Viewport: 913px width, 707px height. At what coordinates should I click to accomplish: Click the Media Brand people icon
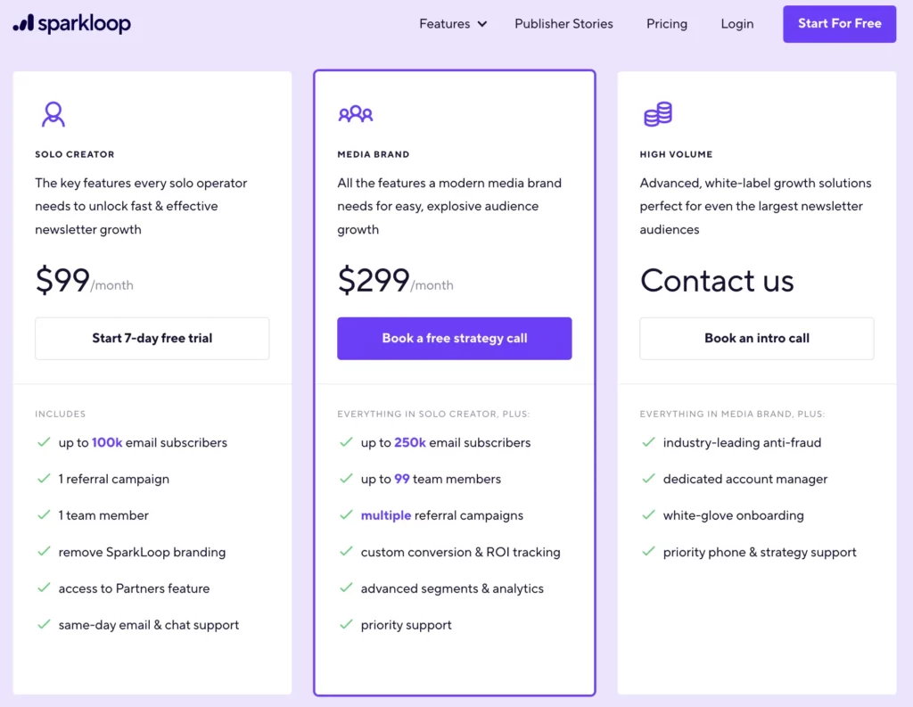pos(356,114)
